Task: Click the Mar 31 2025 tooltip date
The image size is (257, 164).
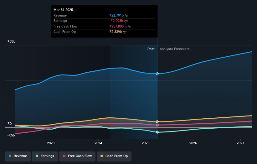Action: [x=63, y=10]
